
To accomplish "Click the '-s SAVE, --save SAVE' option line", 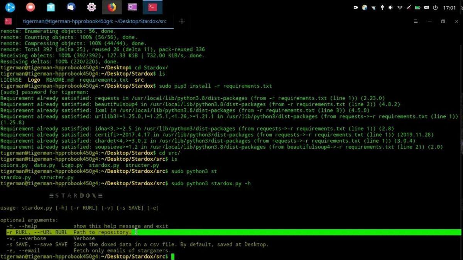I will [x=137, y=245].
